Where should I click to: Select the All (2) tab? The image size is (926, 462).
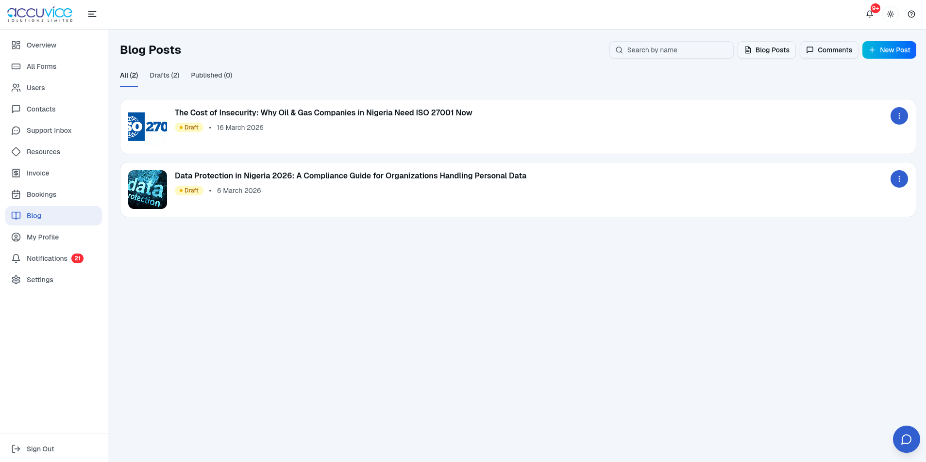tap(129, 75)
